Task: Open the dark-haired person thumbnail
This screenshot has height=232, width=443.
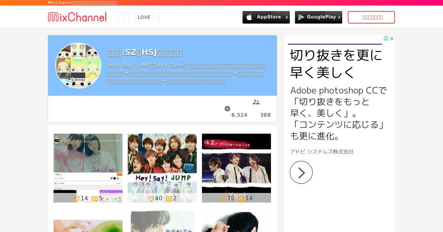Action: point(236,221)
